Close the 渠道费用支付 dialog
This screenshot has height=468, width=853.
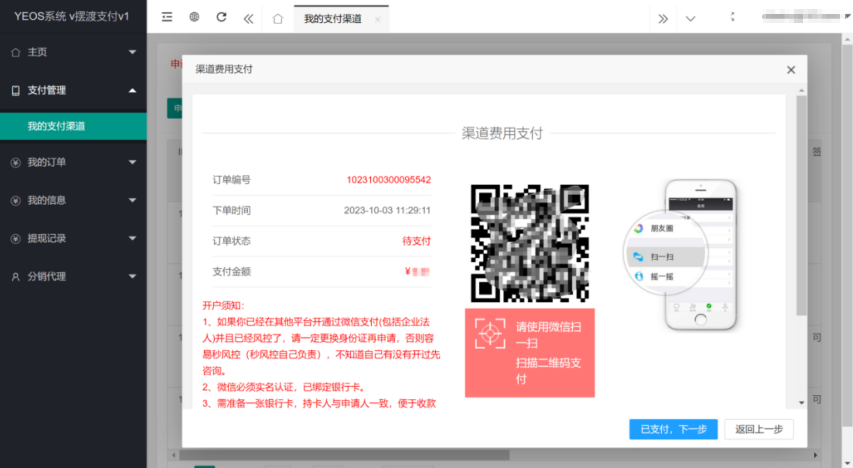[791, 70]
